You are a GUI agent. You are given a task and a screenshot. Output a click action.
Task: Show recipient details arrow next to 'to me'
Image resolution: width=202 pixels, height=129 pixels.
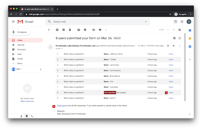tap(62, 49)
